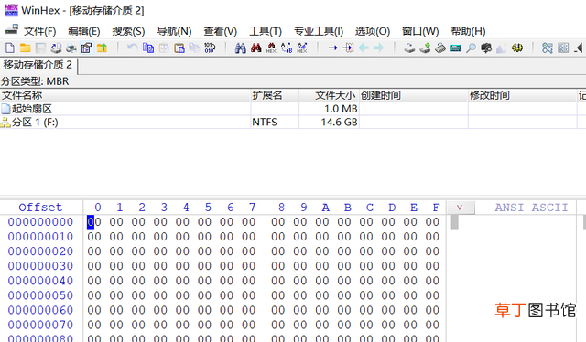Image resolution: width=586 pixels, height=342 pixels.
Task: Click the yellow film reel icon
Action: pyautogui.click(x=517, y=48)
